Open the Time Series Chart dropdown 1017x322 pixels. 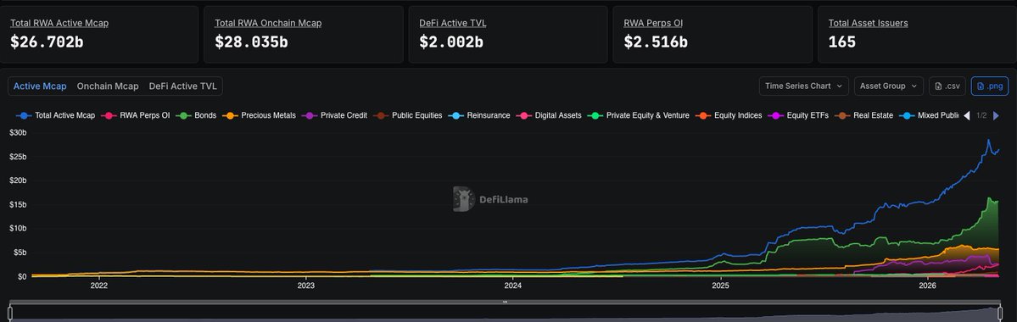803,86
